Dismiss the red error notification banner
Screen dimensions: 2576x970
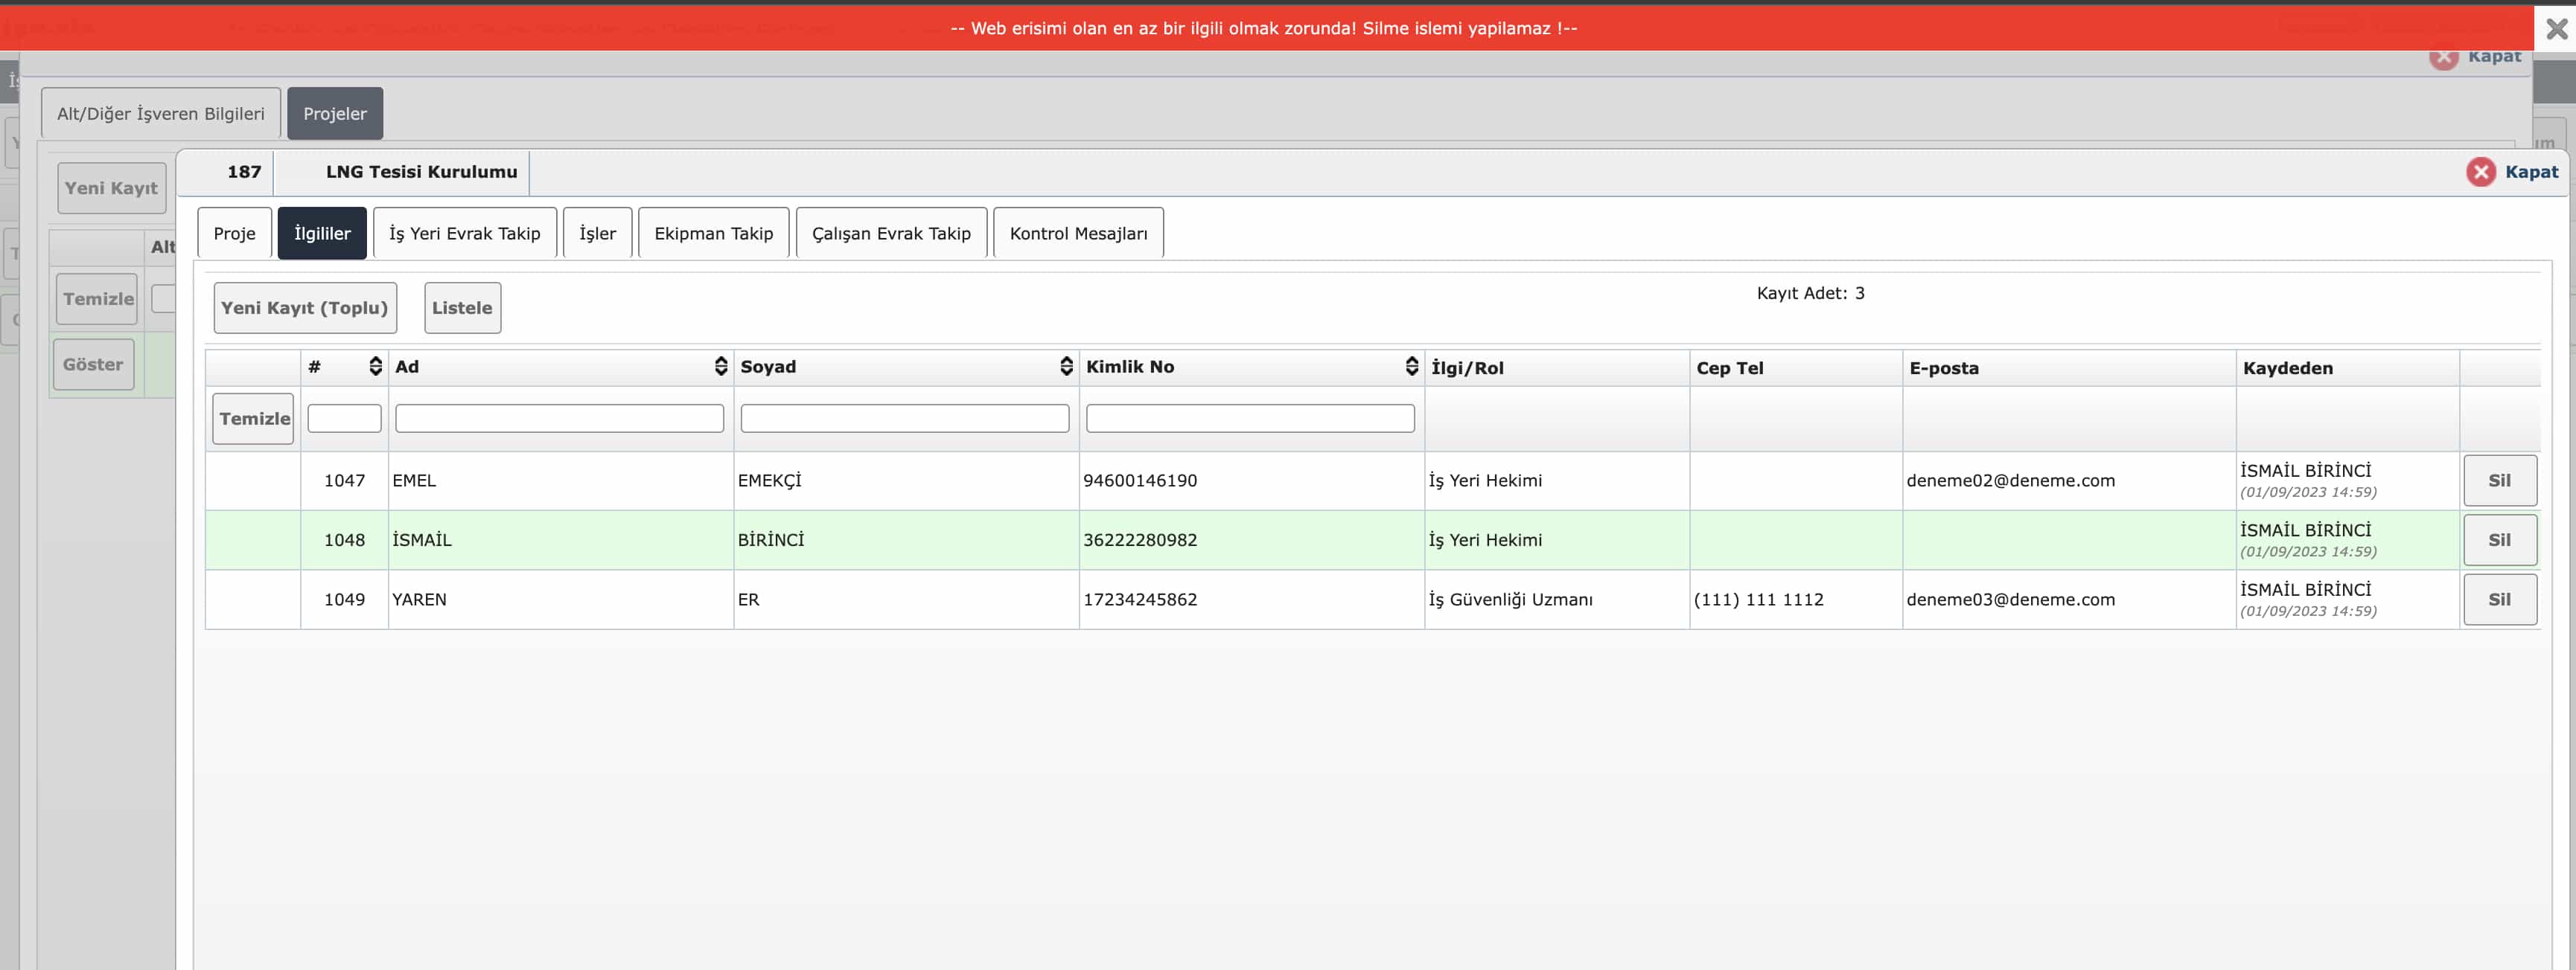[2556, 29]
